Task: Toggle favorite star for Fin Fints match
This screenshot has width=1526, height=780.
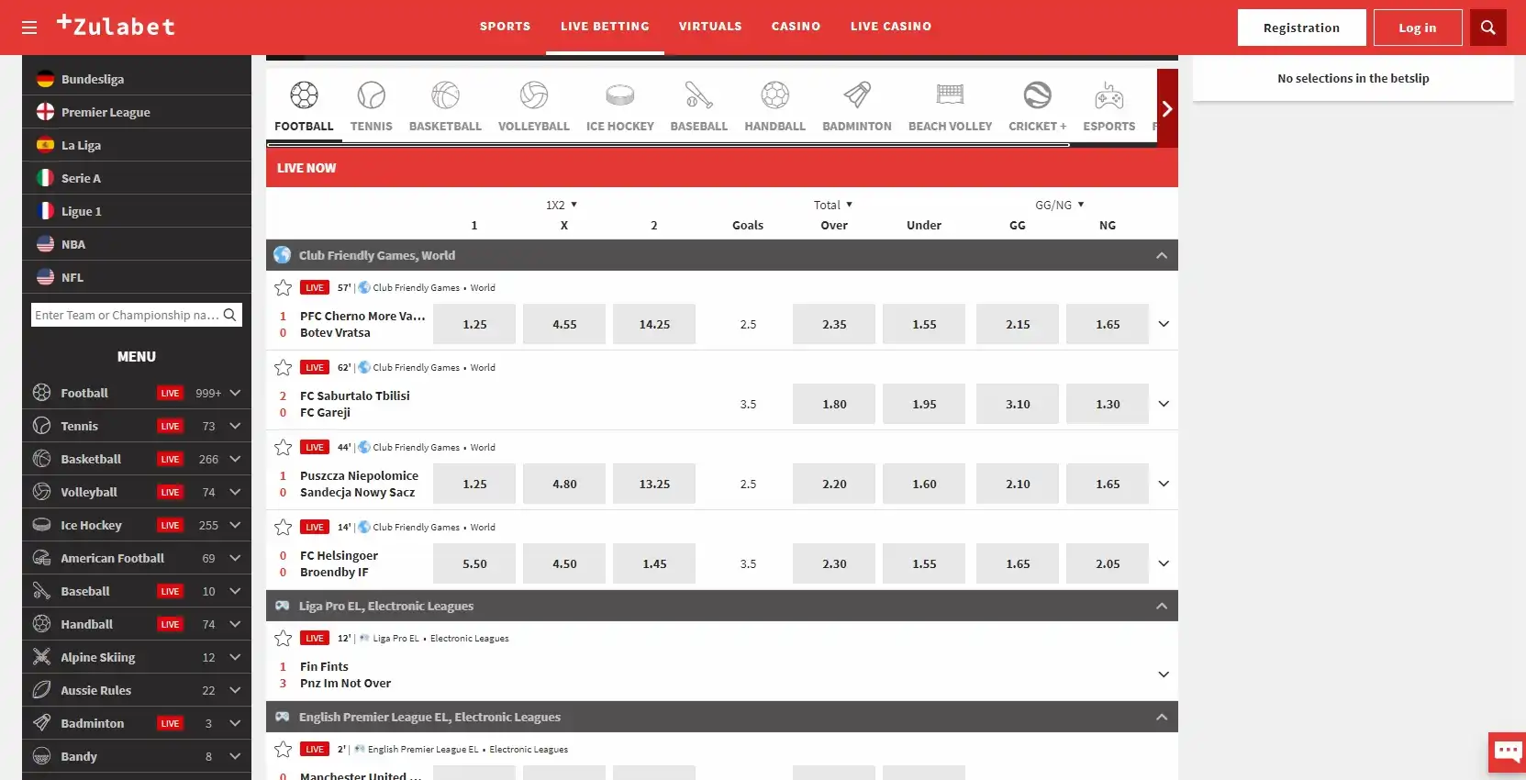Action: click(x=284, y=639)
